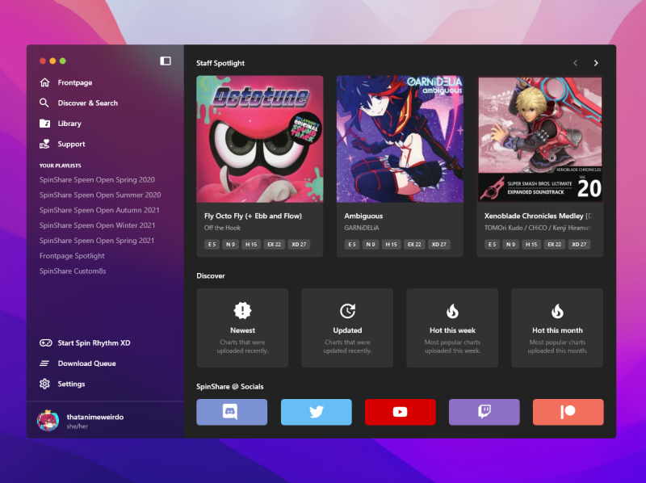
Task: Collapse the navigation sidebar
Action: click(x=165, y=61)
